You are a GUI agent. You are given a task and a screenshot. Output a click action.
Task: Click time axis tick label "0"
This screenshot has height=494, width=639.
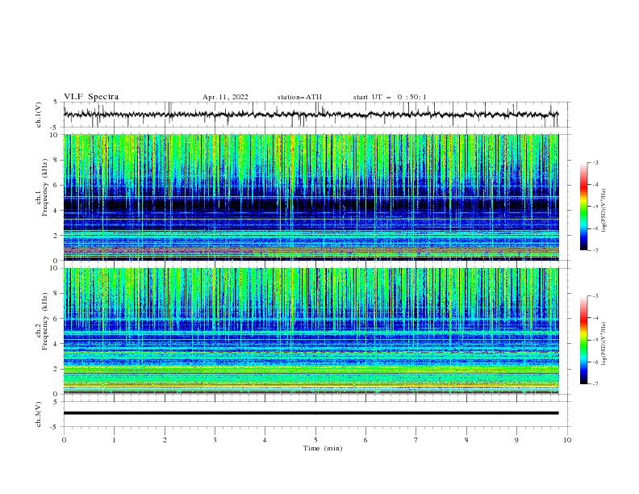pyautogui.click(x=64, y=440)
